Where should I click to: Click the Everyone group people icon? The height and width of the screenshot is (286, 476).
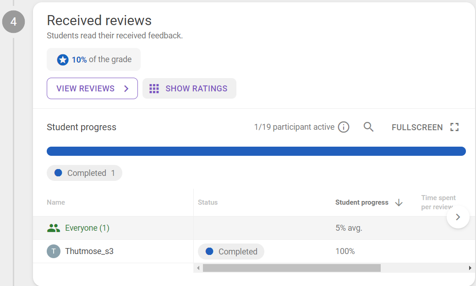[x=54, y=228]
